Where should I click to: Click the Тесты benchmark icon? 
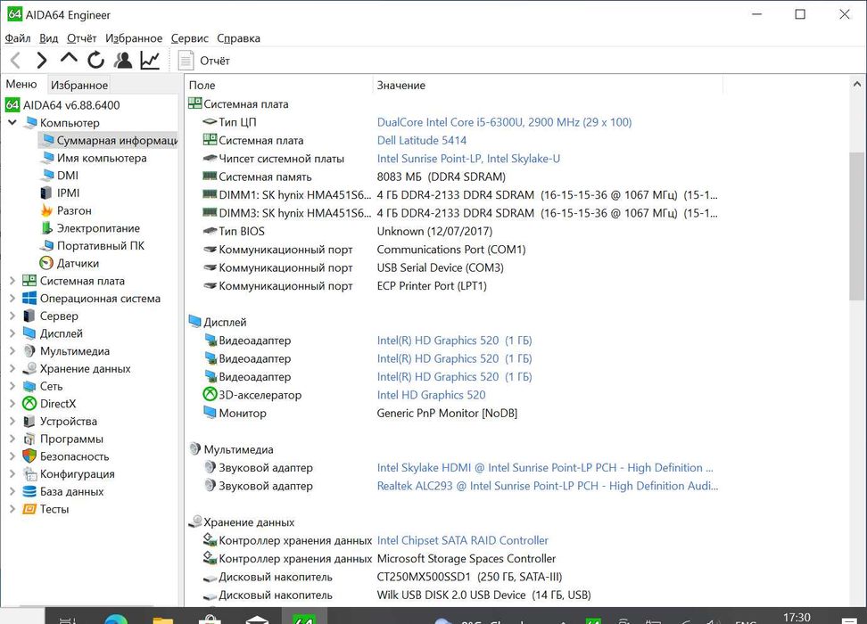(29, 509)
